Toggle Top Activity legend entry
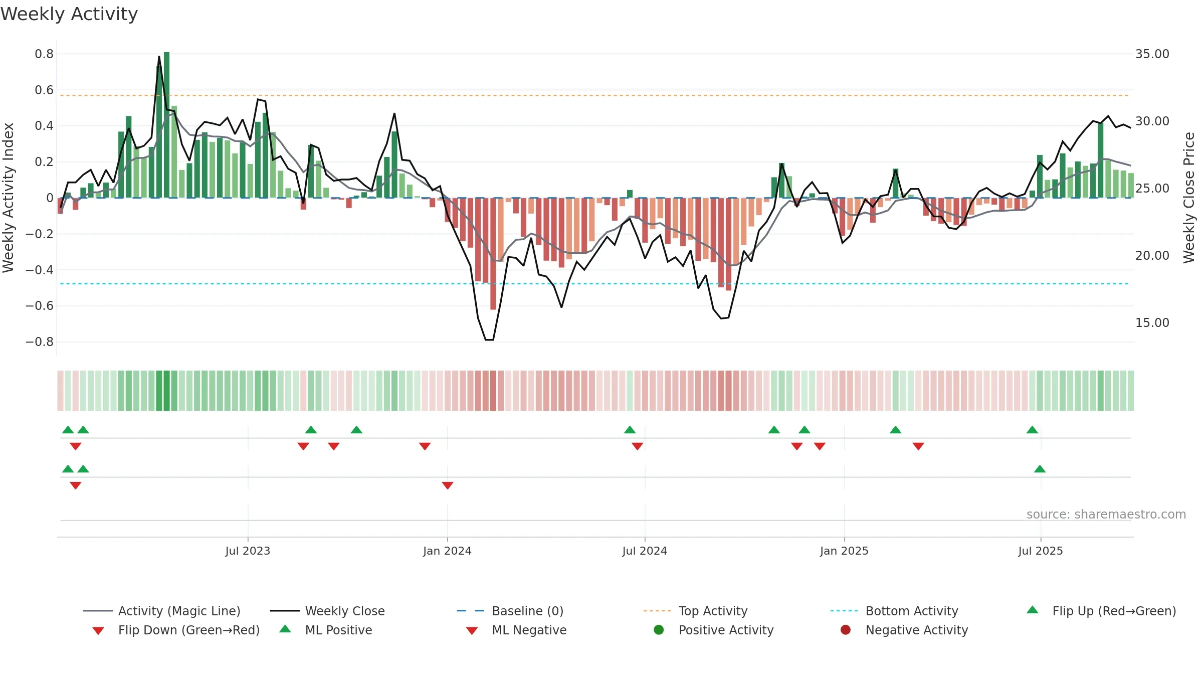Screen dimensions: 1203x677 [695, 611]
